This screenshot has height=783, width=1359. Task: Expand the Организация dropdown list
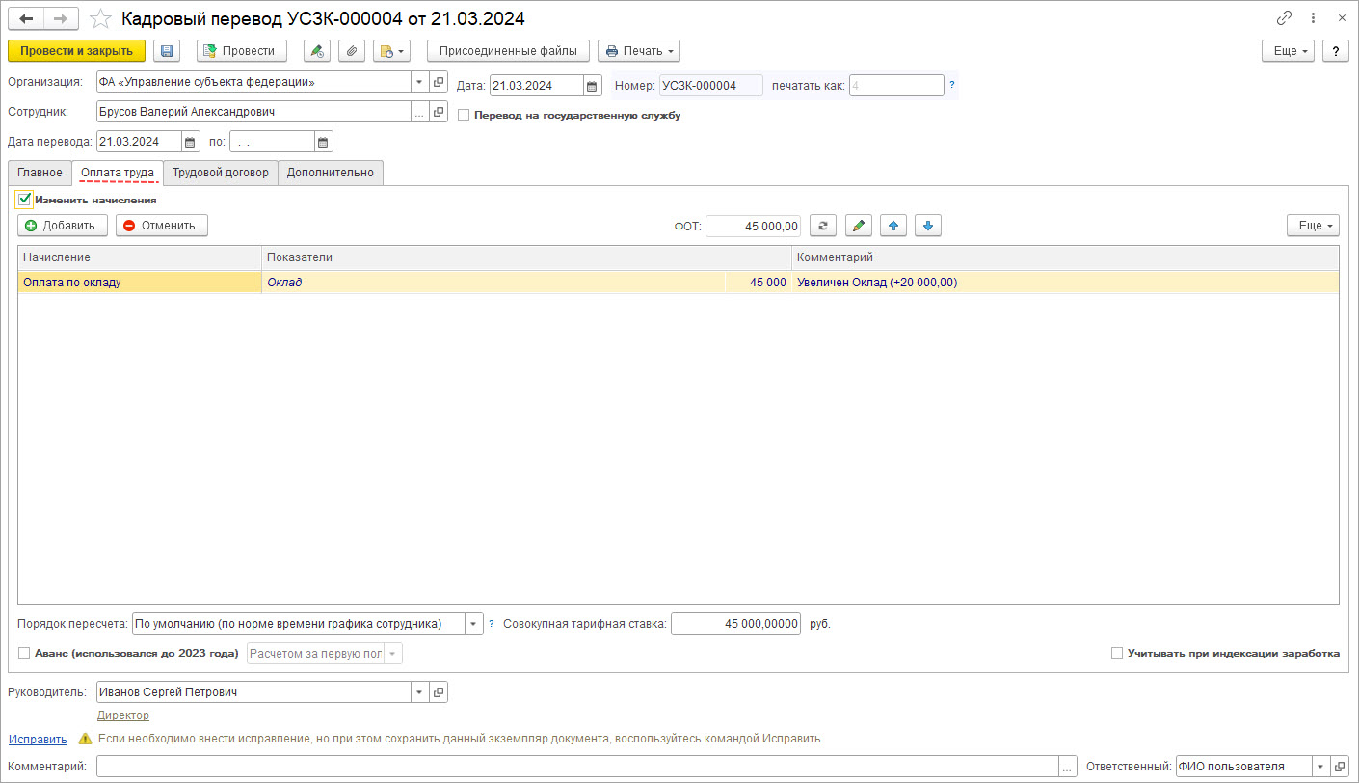point(419,82)
